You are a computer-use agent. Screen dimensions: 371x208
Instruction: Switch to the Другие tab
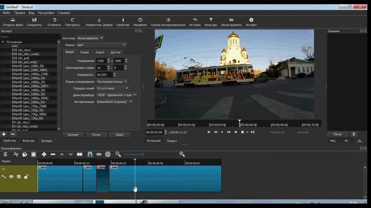click(x=115, y=53)
